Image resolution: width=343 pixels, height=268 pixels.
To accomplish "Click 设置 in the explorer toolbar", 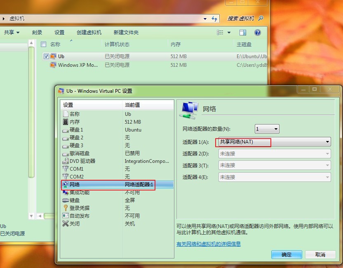I will tap(59, 33).
